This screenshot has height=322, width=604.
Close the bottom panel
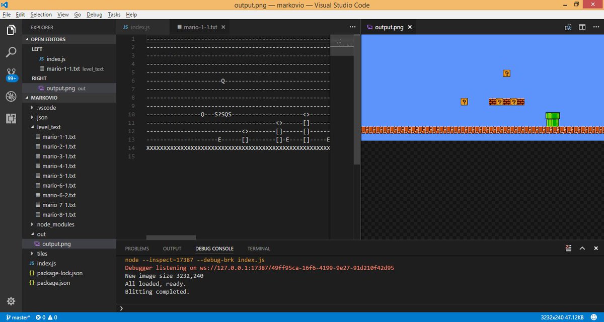pos(596,248)
